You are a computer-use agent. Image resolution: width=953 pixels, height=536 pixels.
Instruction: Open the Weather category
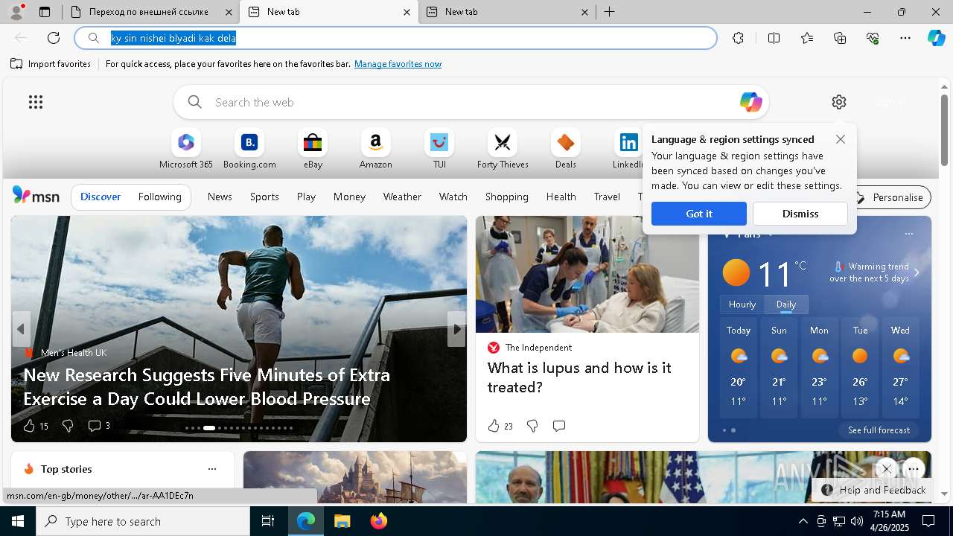[x=402, y=197]
